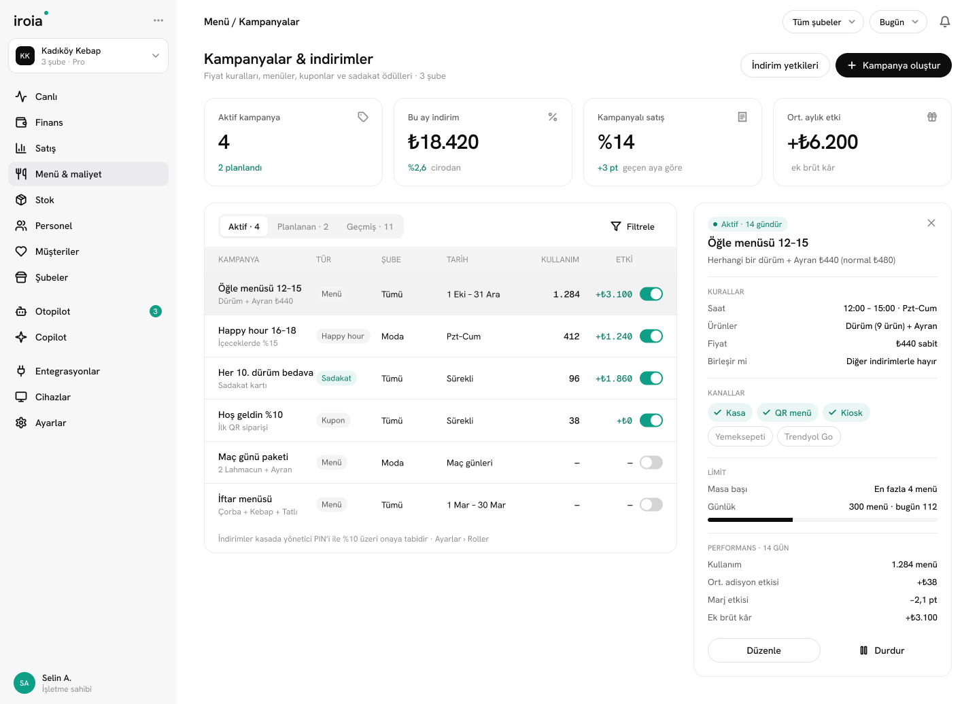Toggle the Yemeksepeti channel chip
Viewport: 979px width, 704px height.
[x=740, y=436]
